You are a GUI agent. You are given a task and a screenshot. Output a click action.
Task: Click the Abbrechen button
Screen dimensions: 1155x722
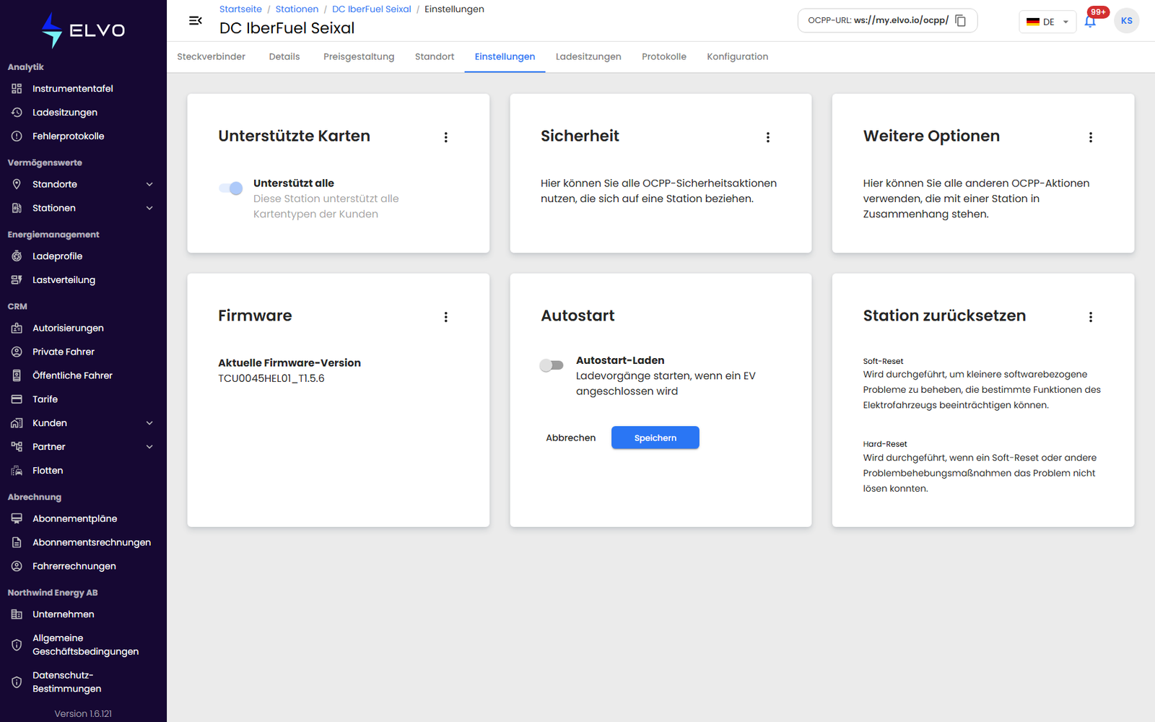(571, 438)
